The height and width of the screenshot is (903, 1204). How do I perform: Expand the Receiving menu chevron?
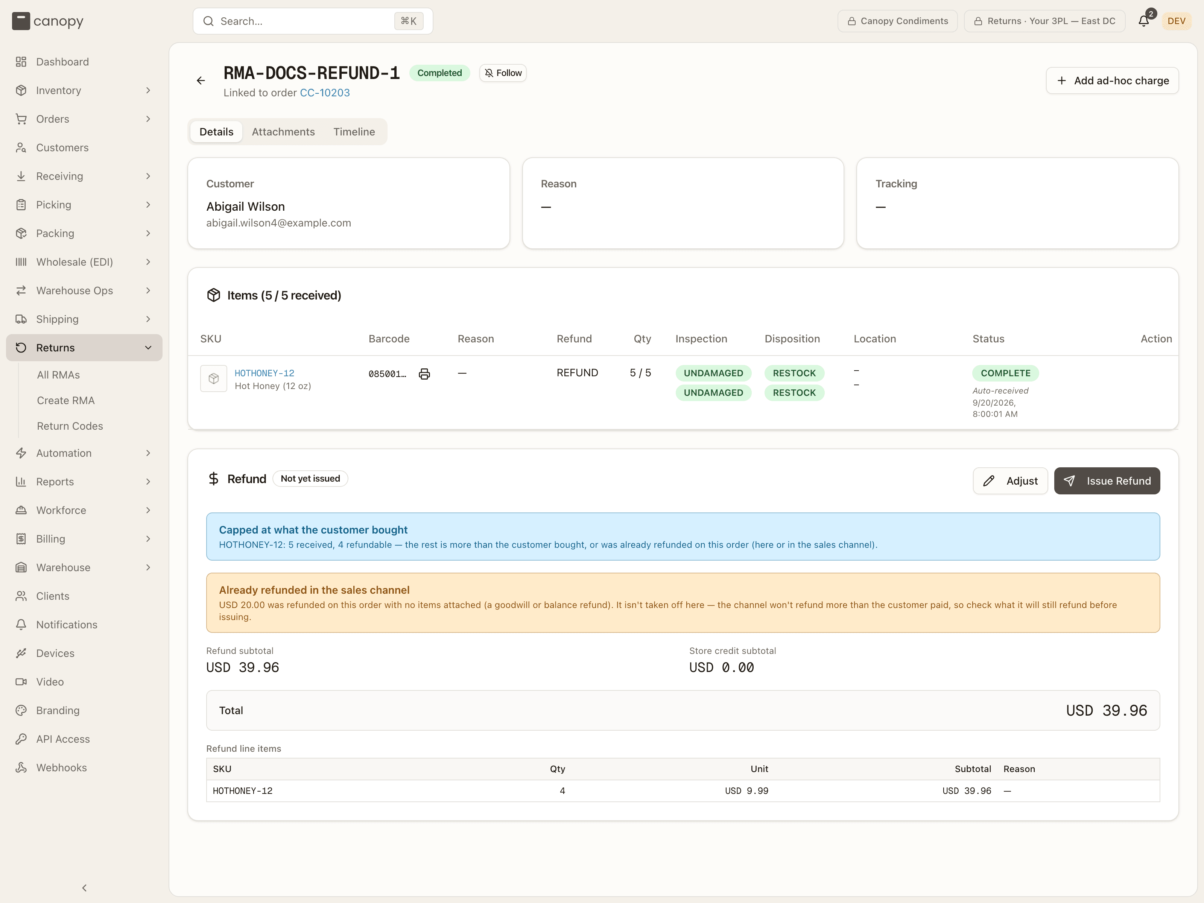(x=148, y=176)
